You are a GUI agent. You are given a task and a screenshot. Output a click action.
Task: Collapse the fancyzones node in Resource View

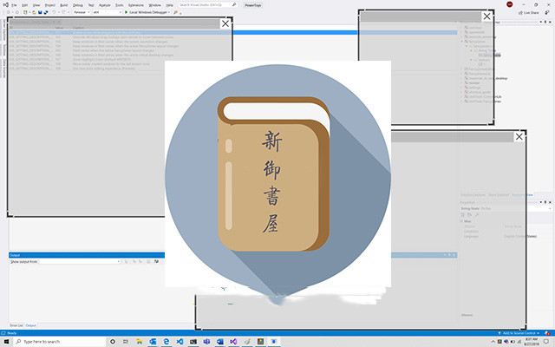462,41
